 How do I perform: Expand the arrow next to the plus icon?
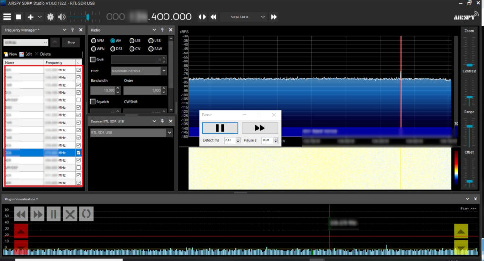(x=40, y=17)
